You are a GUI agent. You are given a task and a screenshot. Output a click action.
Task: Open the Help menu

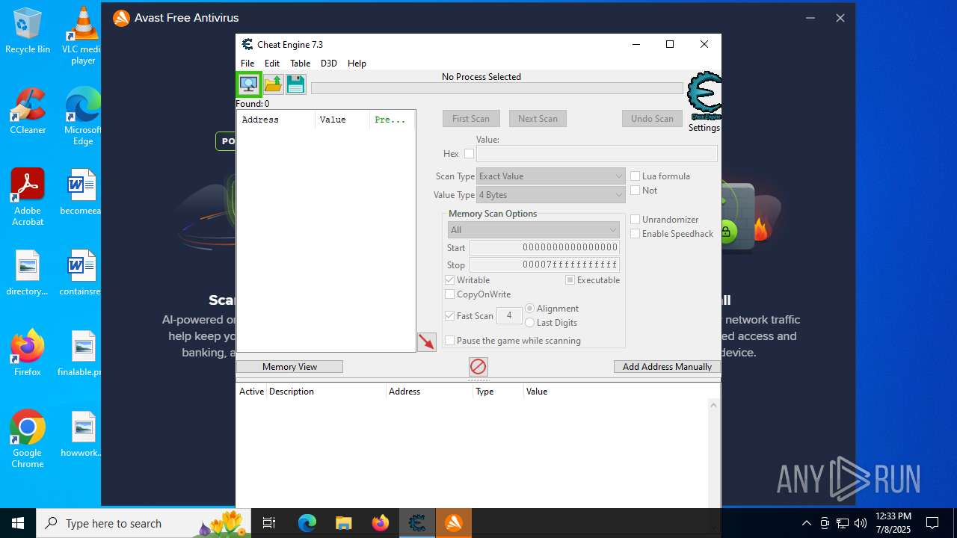(x=357, y=64)
